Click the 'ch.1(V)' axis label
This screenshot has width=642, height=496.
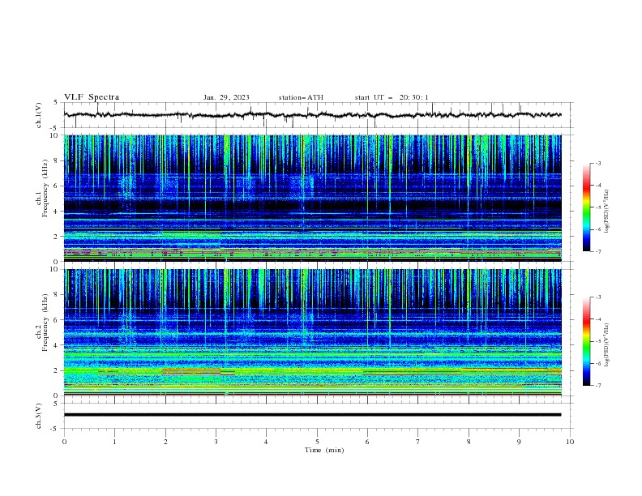tap(39, 115)
